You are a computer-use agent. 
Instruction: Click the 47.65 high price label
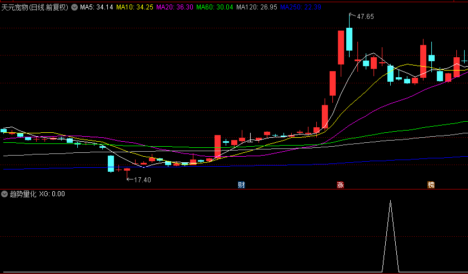click(365, 17)
